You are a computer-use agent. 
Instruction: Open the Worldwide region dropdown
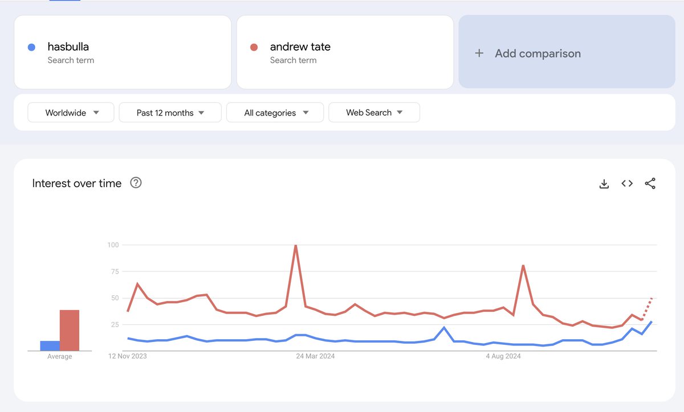tap(71, 113)
